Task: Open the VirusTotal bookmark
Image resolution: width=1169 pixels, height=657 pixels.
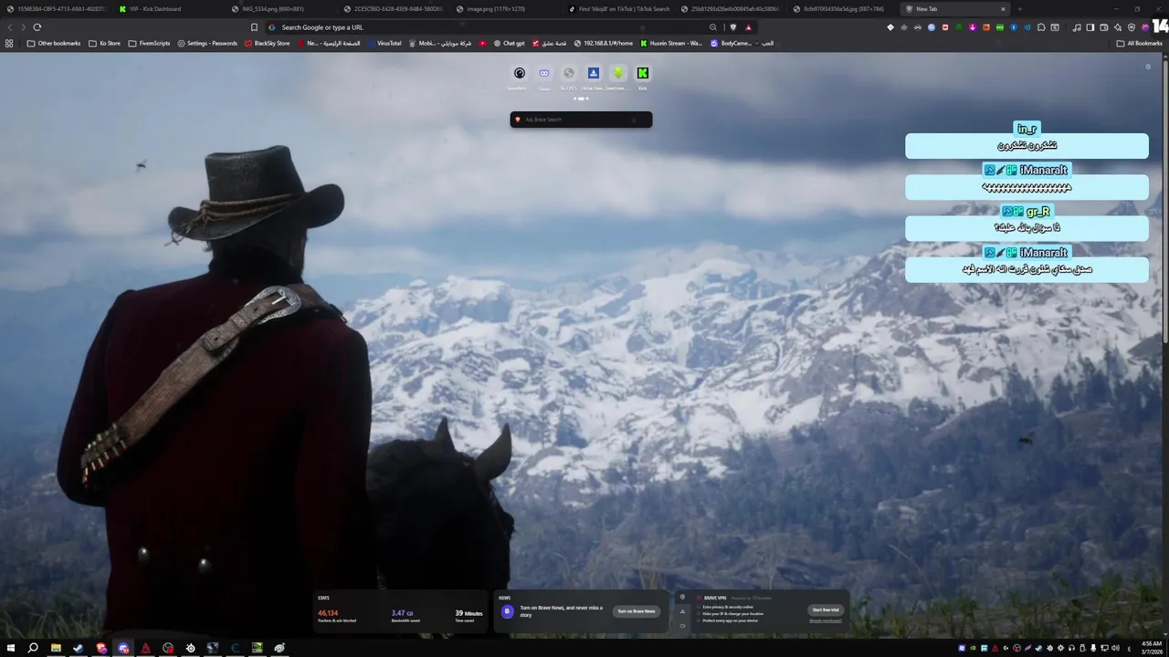Action: point(384,43)
